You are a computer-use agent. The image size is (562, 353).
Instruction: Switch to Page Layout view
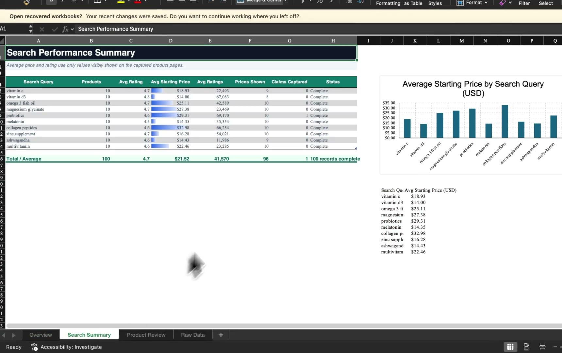(x=526, y=347)
